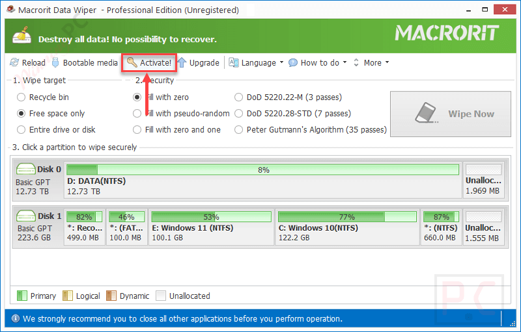The width and height of the screenshot is (521, 332).
Task: Open the How to do dropdown arrow
Action: pyautogui.click(x=345, y=62)
